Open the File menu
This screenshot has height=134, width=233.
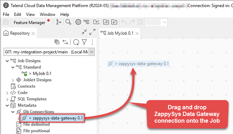point(6,14)
